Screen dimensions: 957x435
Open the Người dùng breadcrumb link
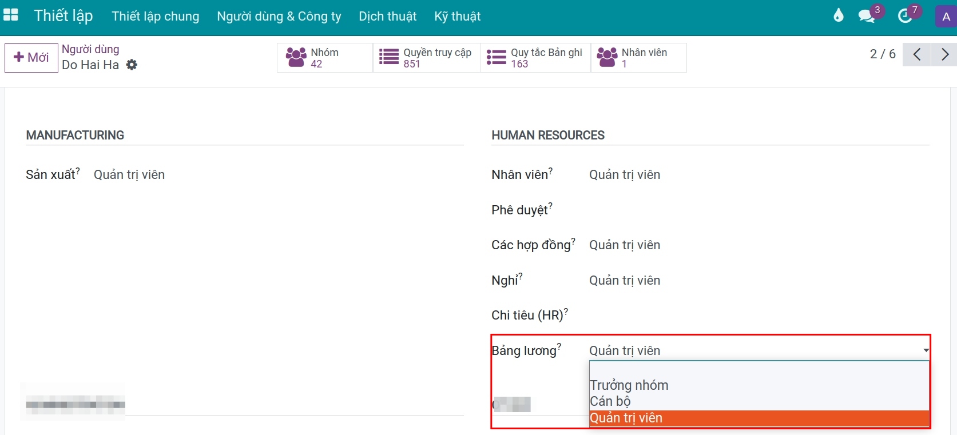90,49
